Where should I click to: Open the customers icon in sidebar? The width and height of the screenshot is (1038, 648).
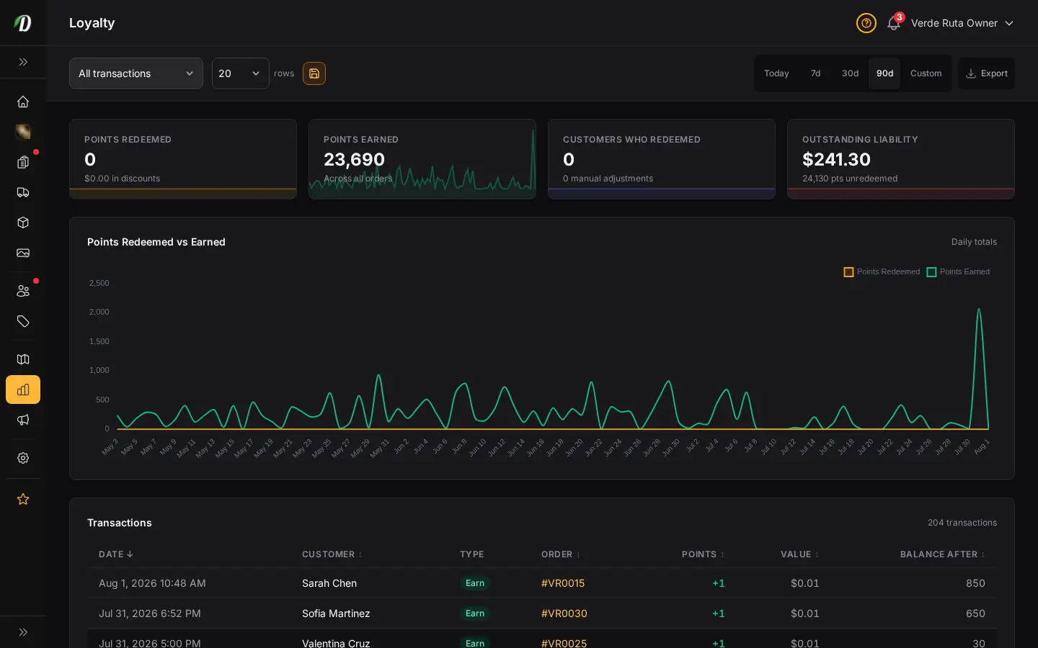pyautogui.click(x=23, y=291)
